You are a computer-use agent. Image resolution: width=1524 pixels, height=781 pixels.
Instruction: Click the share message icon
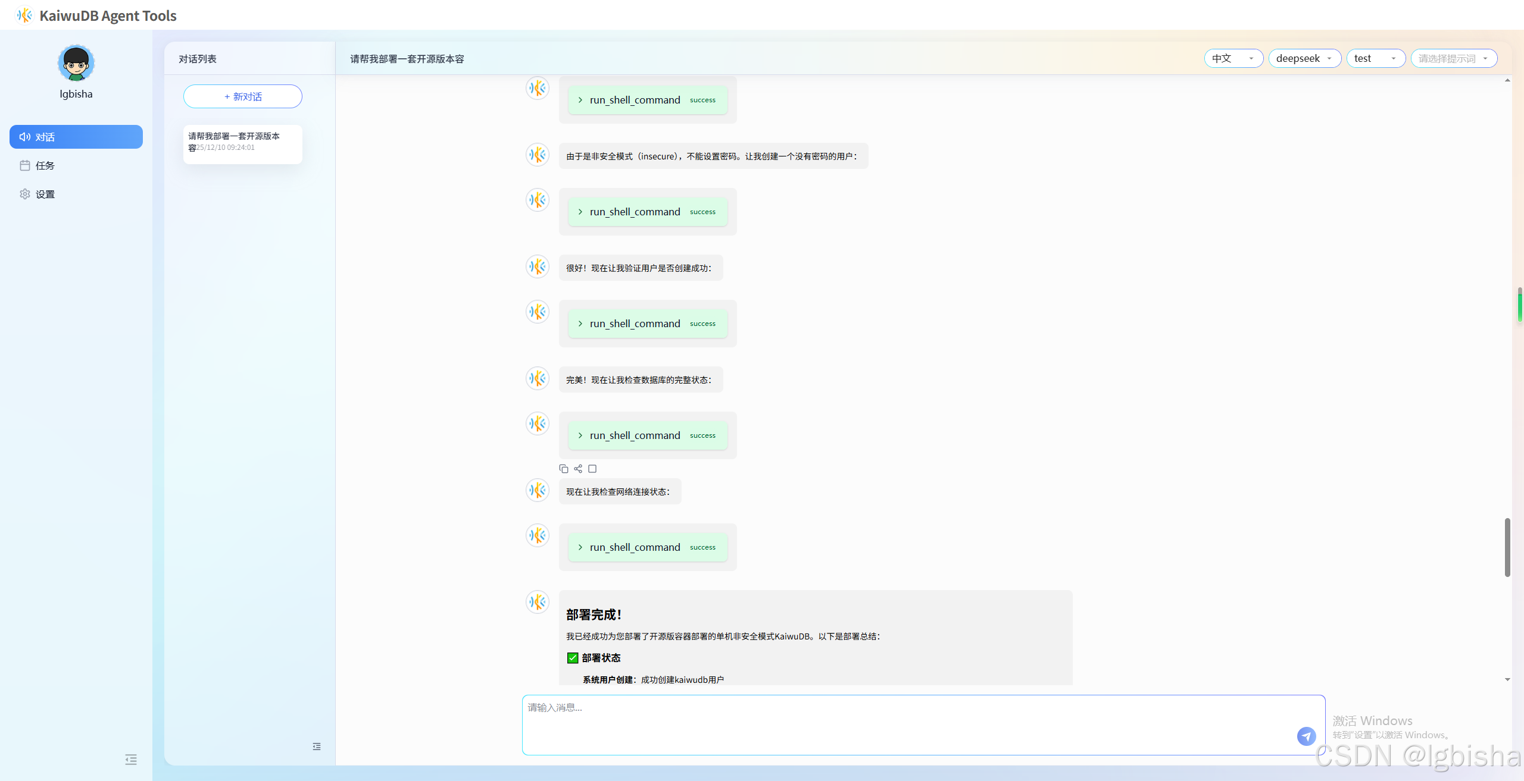pyautogui.click(x=578, y=469)
